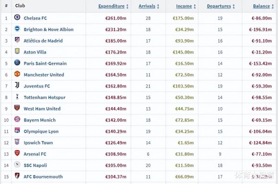Viewport: 278px width, 184px height.
Task: Open the AFC Bournemouth club link
Action: point(43,177)
